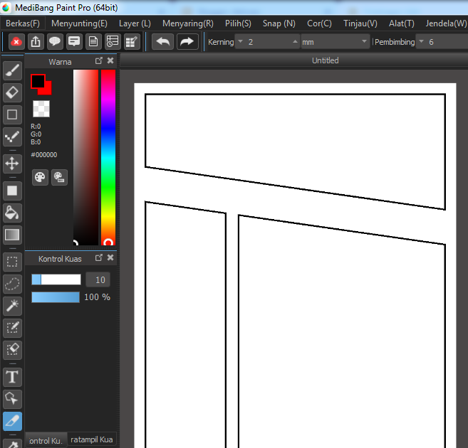Image resolution: width=468 pixels, height=448 pixels.
Task: Select the Lasso tool
Action: (x=12, y=284)
